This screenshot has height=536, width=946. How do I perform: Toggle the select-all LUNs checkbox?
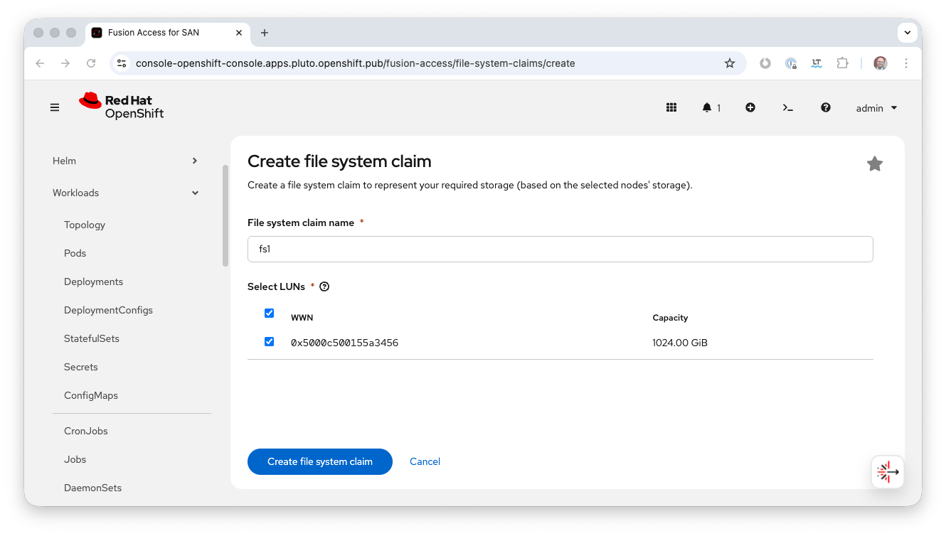(x=269, y=313)
